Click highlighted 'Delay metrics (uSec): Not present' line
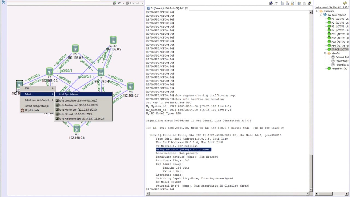The height and width of the screenshot is (197, 350). tap(183, 150)
